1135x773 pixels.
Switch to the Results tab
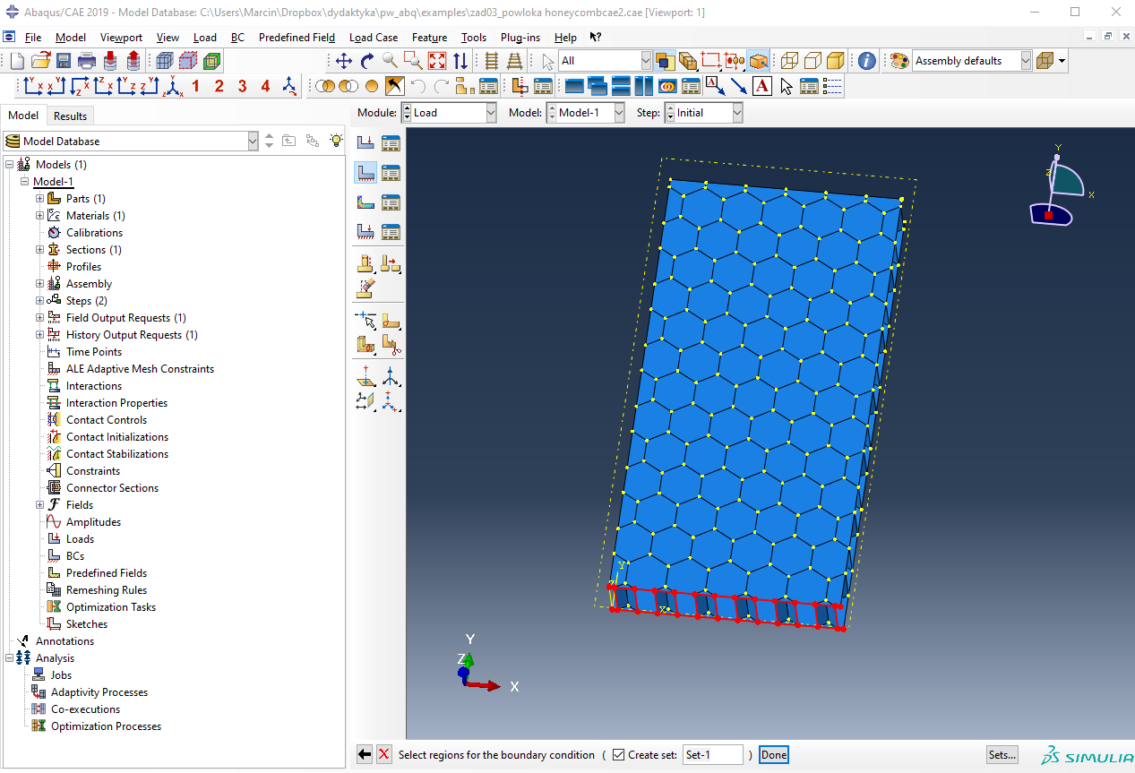70,116
